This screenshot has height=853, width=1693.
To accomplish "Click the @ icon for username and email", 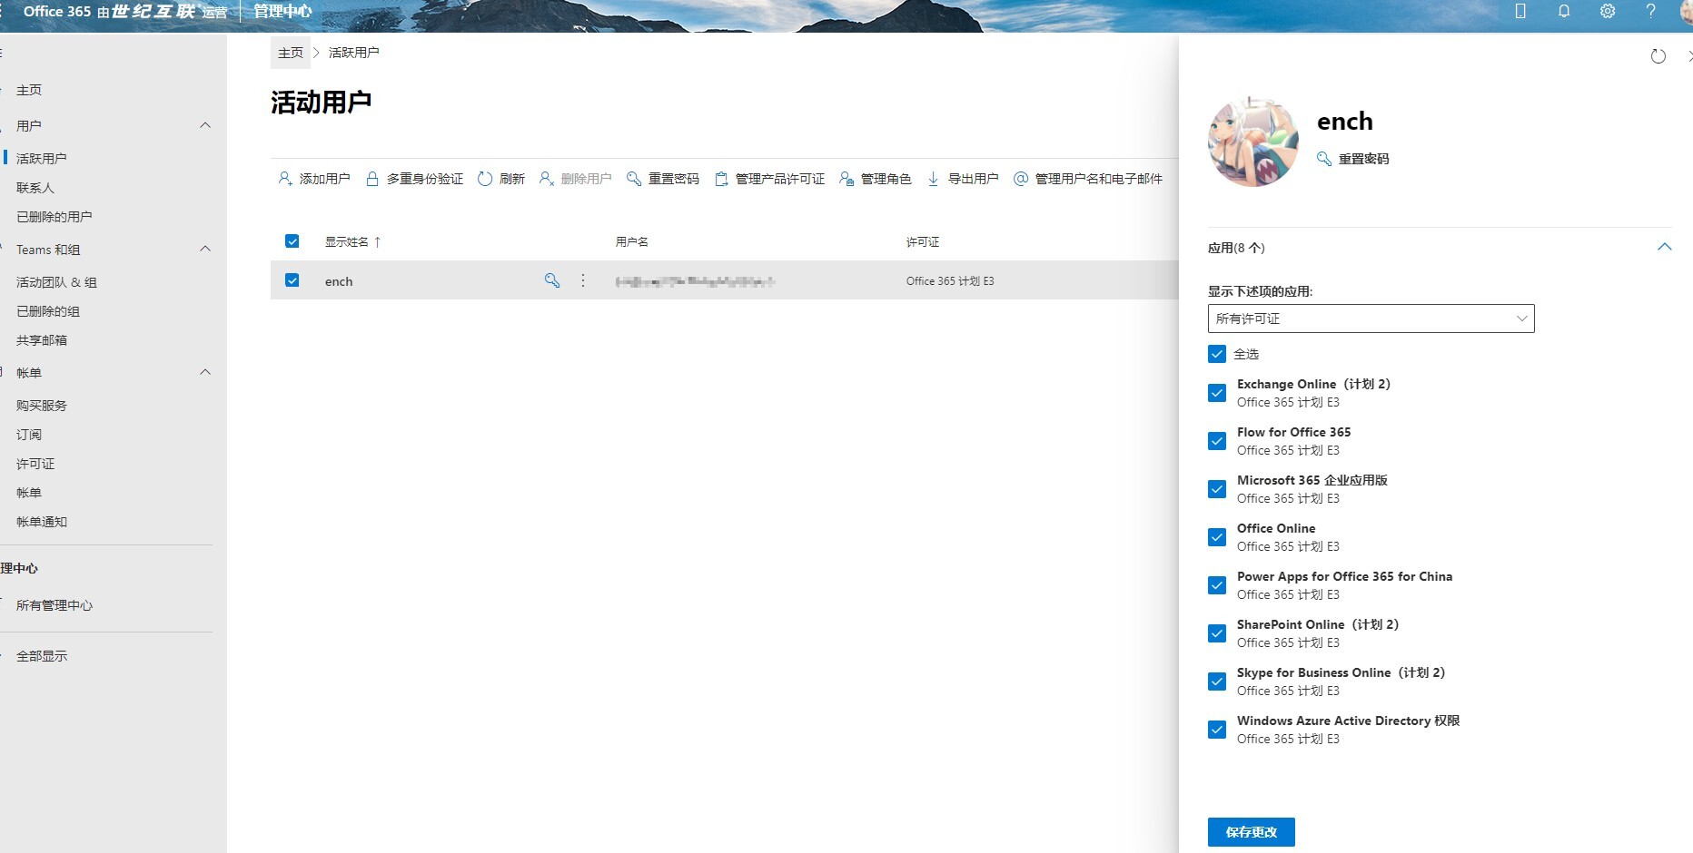I will (1021, 179).
